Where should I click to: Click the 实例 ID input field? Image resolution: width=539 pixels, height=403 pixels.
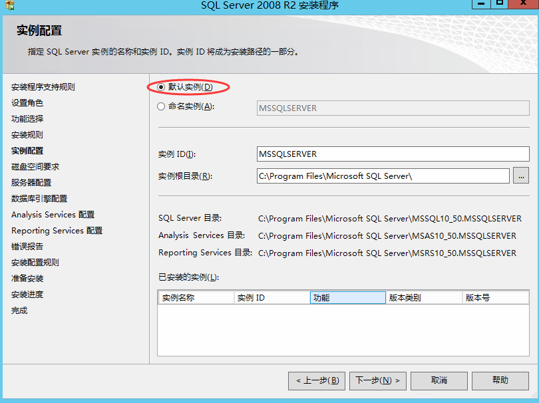point(393,154)
